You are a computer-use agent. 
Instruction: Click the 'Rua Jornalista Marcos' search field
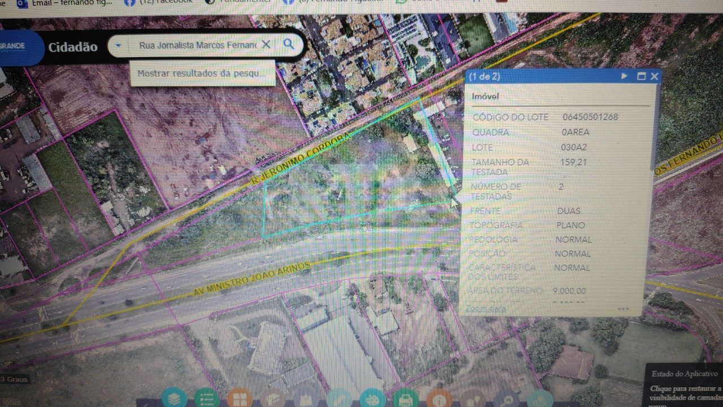click(x=195, y=45)
